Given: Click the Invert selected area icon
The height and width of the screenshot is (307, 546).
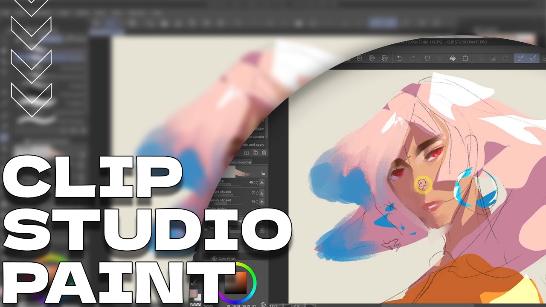Looking at the screenshot, I should [x=493, y=58].
